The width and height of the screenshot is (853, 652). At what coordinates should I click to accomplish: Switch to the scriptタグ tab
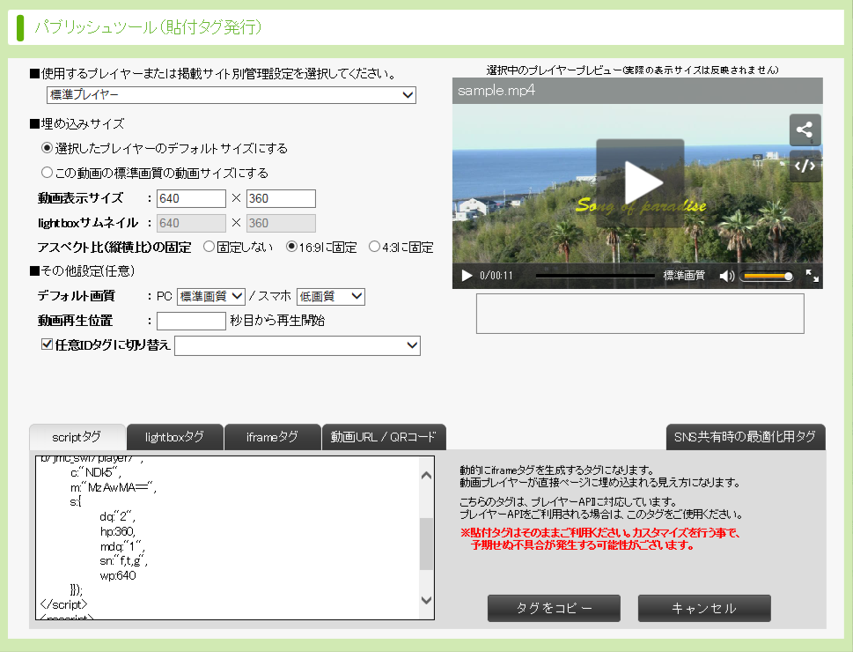pos(77,437)
